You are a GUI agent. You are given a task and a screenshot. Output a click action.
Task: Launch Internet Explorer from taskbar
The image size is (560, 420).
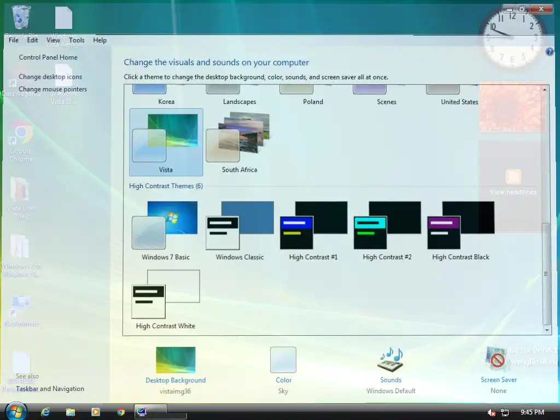tap(45, 412)
